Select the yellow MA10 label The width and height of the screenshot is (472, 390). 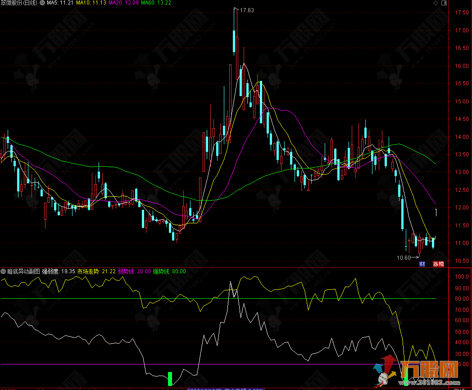(91, 3)
